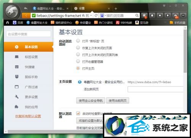Click the undo close-tab arrow icon
This screenshot has height=138, width=191.
click(x=26, y=8)
